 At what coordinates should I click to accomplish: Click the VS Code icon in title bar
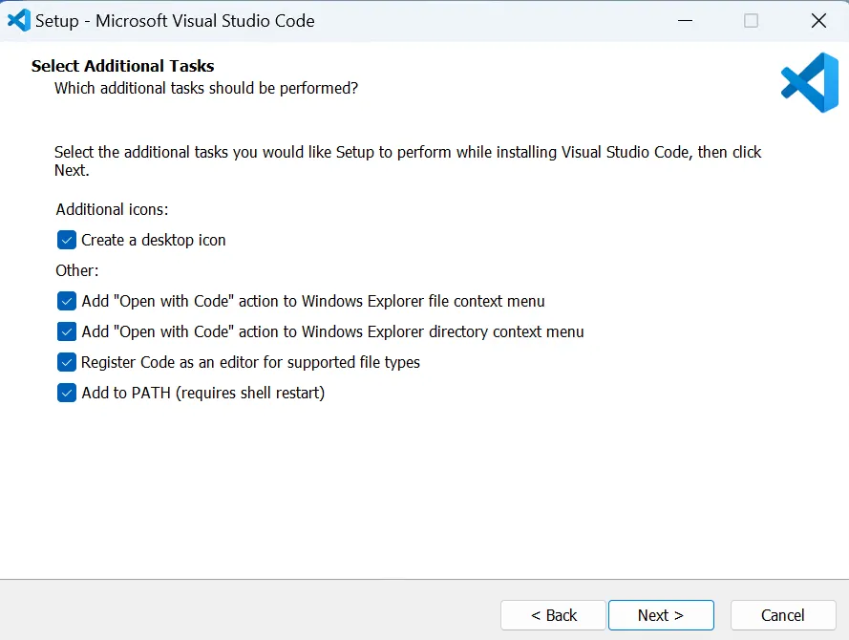(x=19, y=21)
